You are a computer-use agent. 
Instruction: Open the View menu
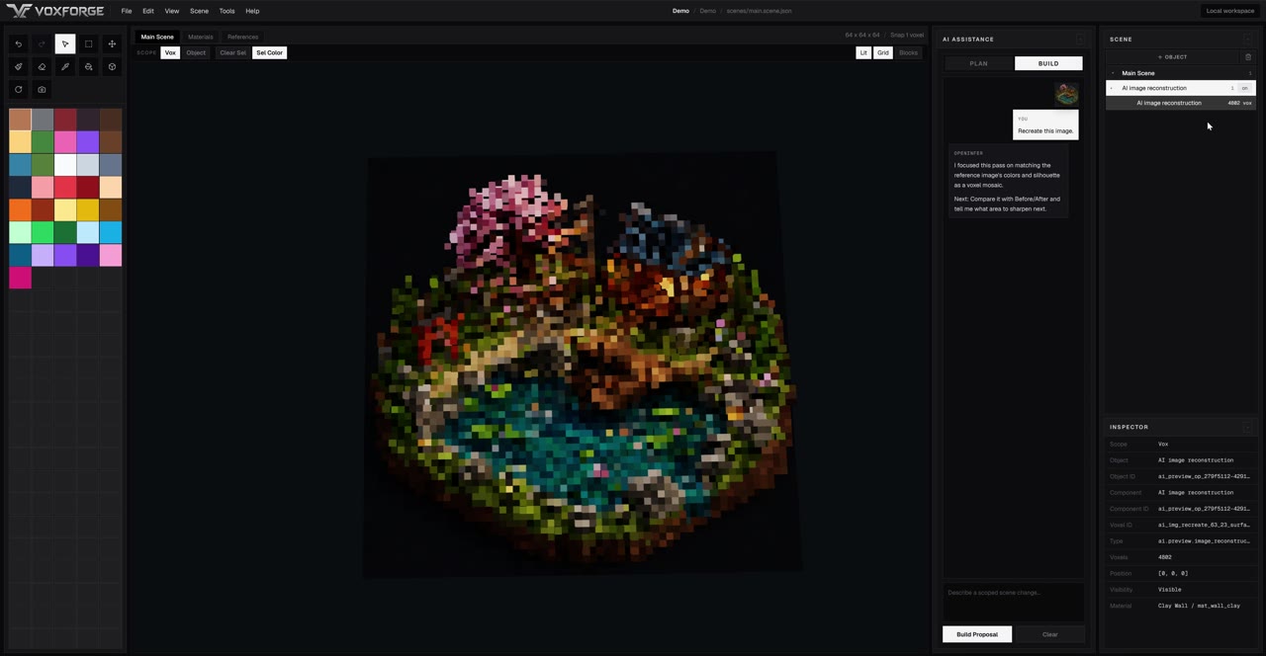click(172, 11)
